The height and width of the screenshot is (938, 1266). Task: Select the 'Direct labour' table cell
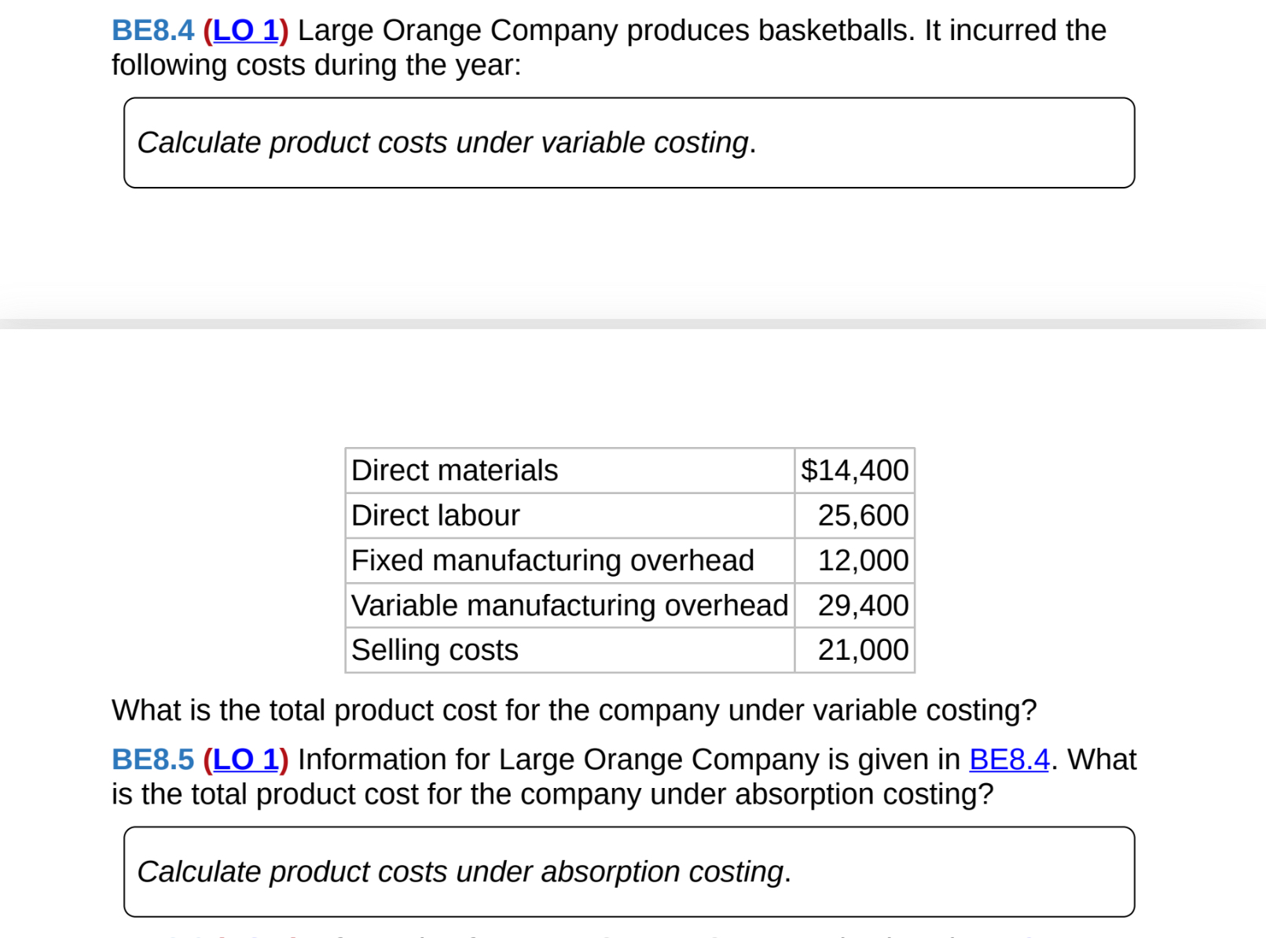click(x=570, y=515)
